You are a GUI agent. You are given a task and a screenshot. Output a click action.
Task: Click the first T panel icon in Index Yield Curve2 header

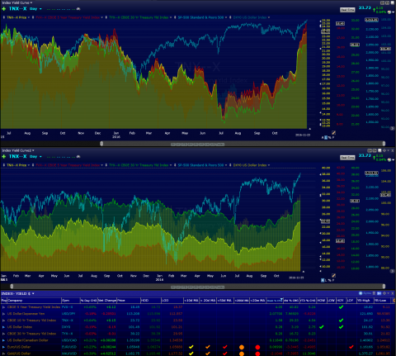coord(370,150)
